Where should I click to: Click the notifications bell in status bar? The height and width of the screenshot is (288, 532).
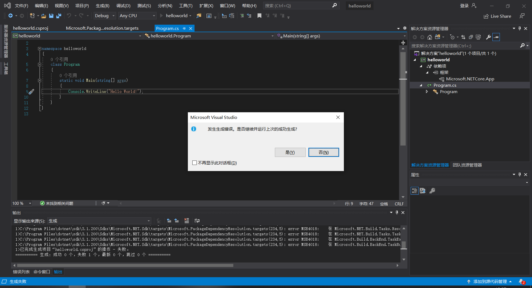click(521, 282)
